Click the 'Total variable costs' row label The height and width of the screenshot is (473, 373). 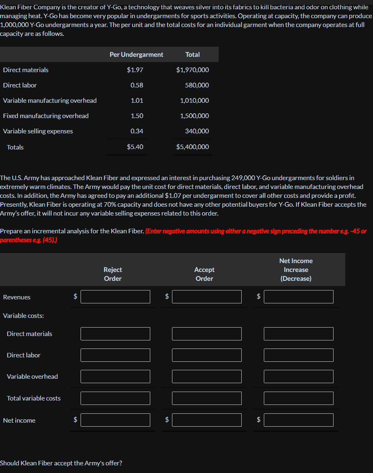pyautogui.click(x=34, y=398)
